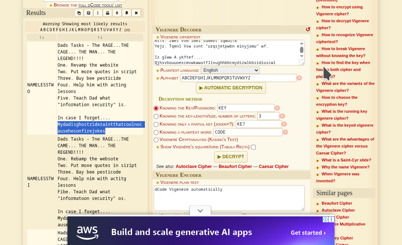Open the Plaintext language dropdown
Screen dimensions: 402x245
tap(230, 70)
